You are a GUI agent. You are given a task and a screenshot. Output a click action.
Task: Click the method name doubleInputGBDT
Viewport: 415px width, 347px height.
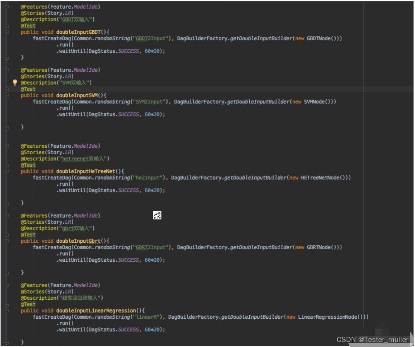click(x=78, y=32)
